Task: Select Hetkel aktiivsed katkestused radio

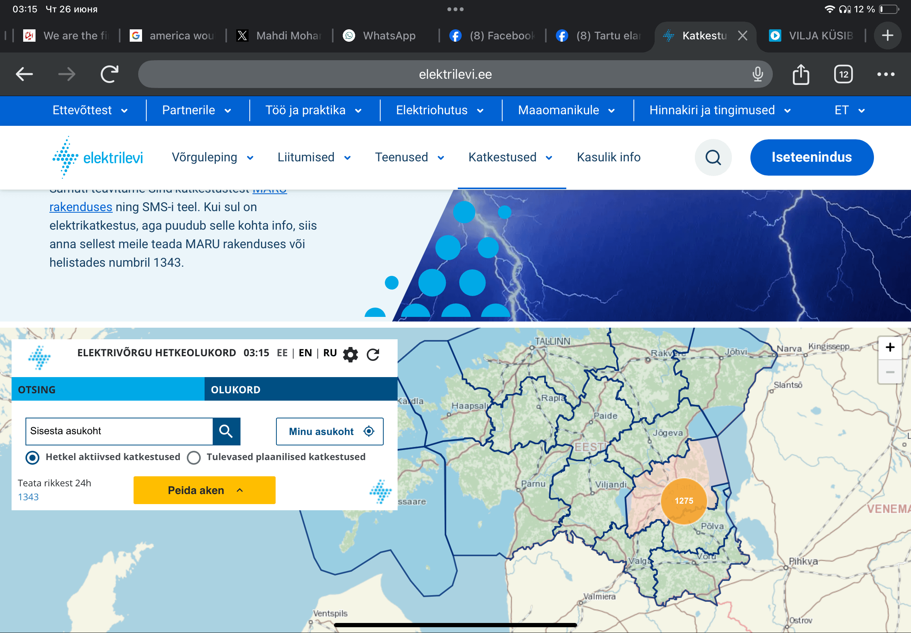Action: coord(32,457)
